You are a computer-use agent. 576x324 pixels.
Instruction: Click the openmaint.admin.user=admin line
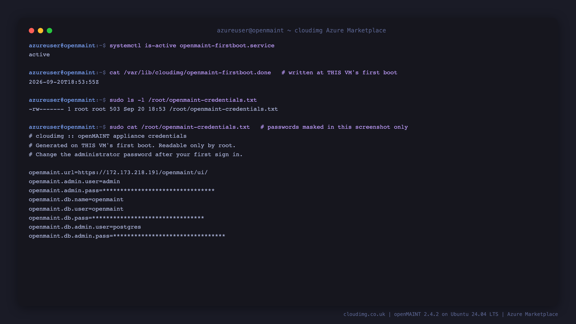[74, 181]
